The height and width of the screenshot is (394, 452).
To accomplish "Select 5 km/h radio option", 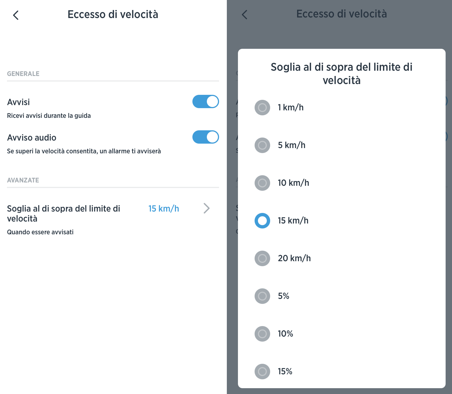I will (262, 145).
